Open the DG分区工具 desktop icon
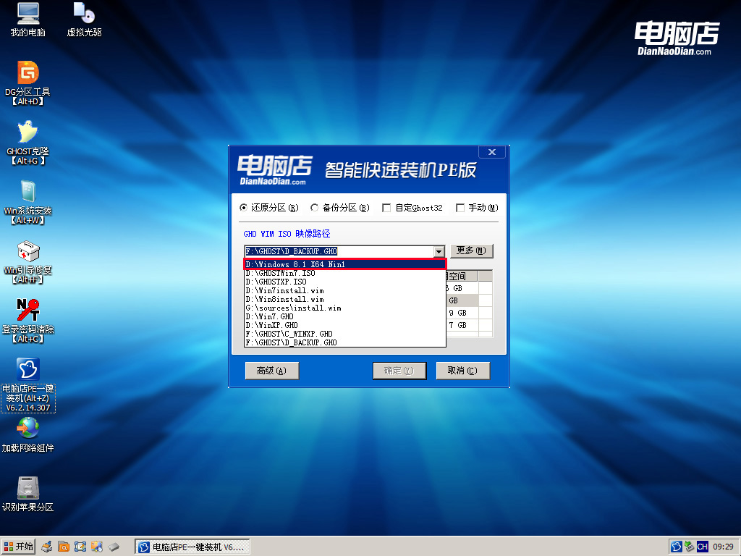 point(28,73)
